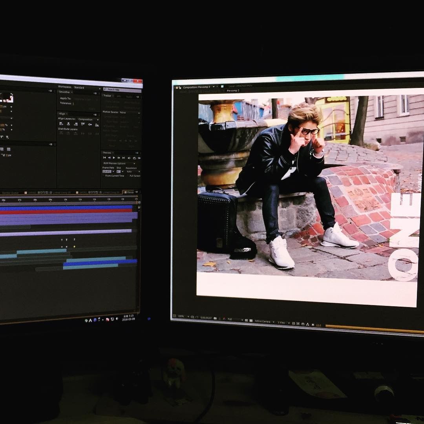Mute audio in Preview panel
Image resolution: width=424 pixels, height=424 pixels.
pyautogui.click(x=129, y=158)
